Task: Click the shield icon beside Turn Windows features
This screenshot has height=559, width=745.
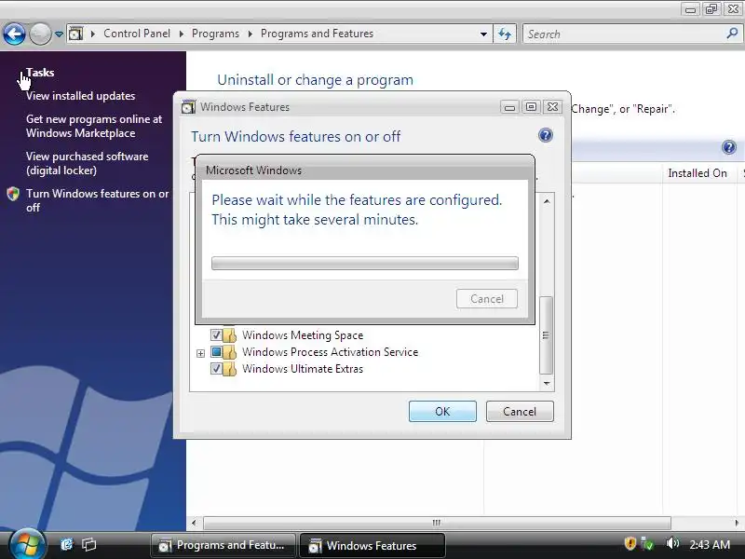Action: click(x=13, y=194)
